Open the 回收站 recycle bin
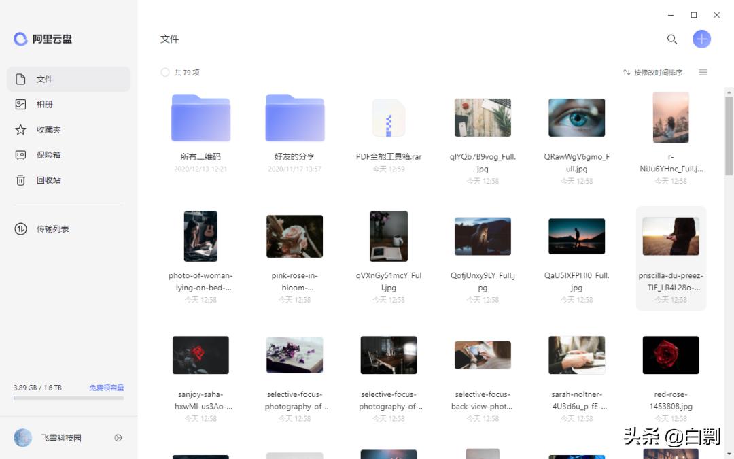The width and height of the screenshot is (734, 459). [45, 180]
